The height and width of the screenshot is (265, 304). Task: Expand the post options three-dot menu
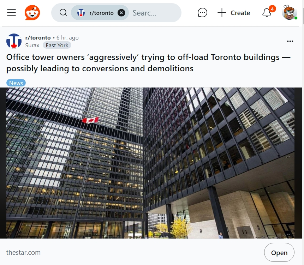point(290,41)
